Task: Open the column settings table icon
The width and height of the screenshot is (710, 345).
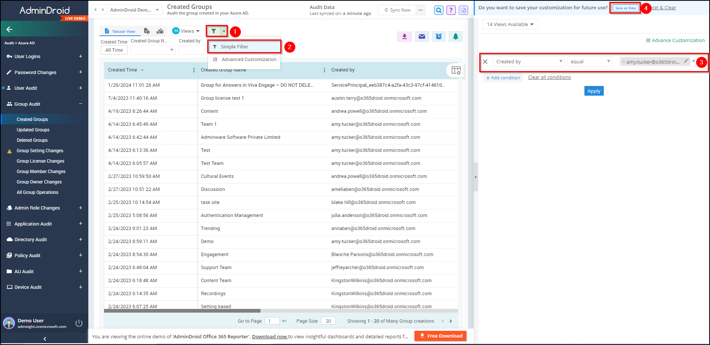Action: (x=456, y=70)
